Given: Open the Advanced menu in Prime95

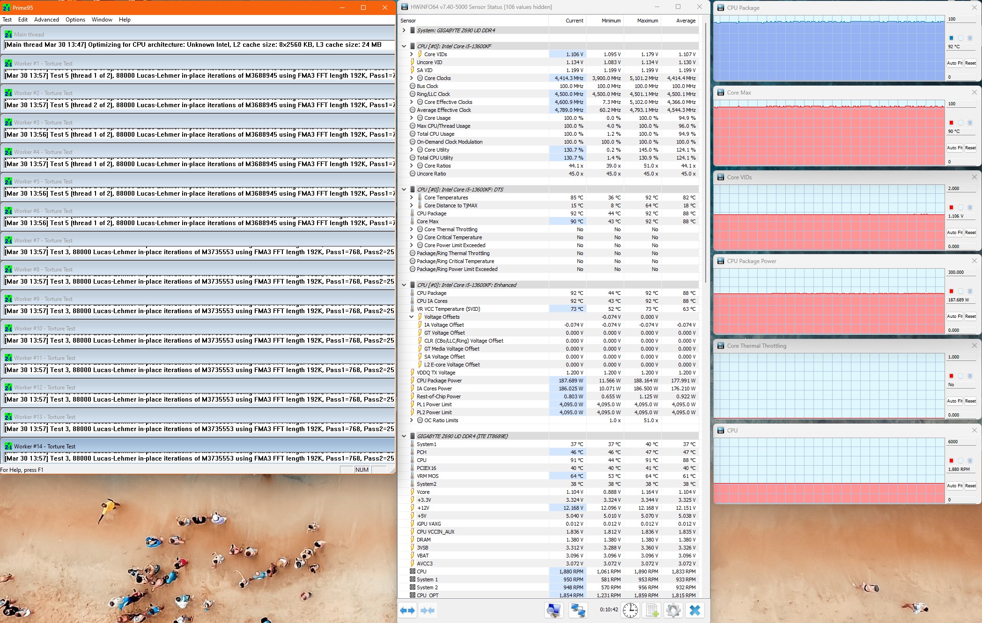Looking at the screenshot, I should [46, 20].
